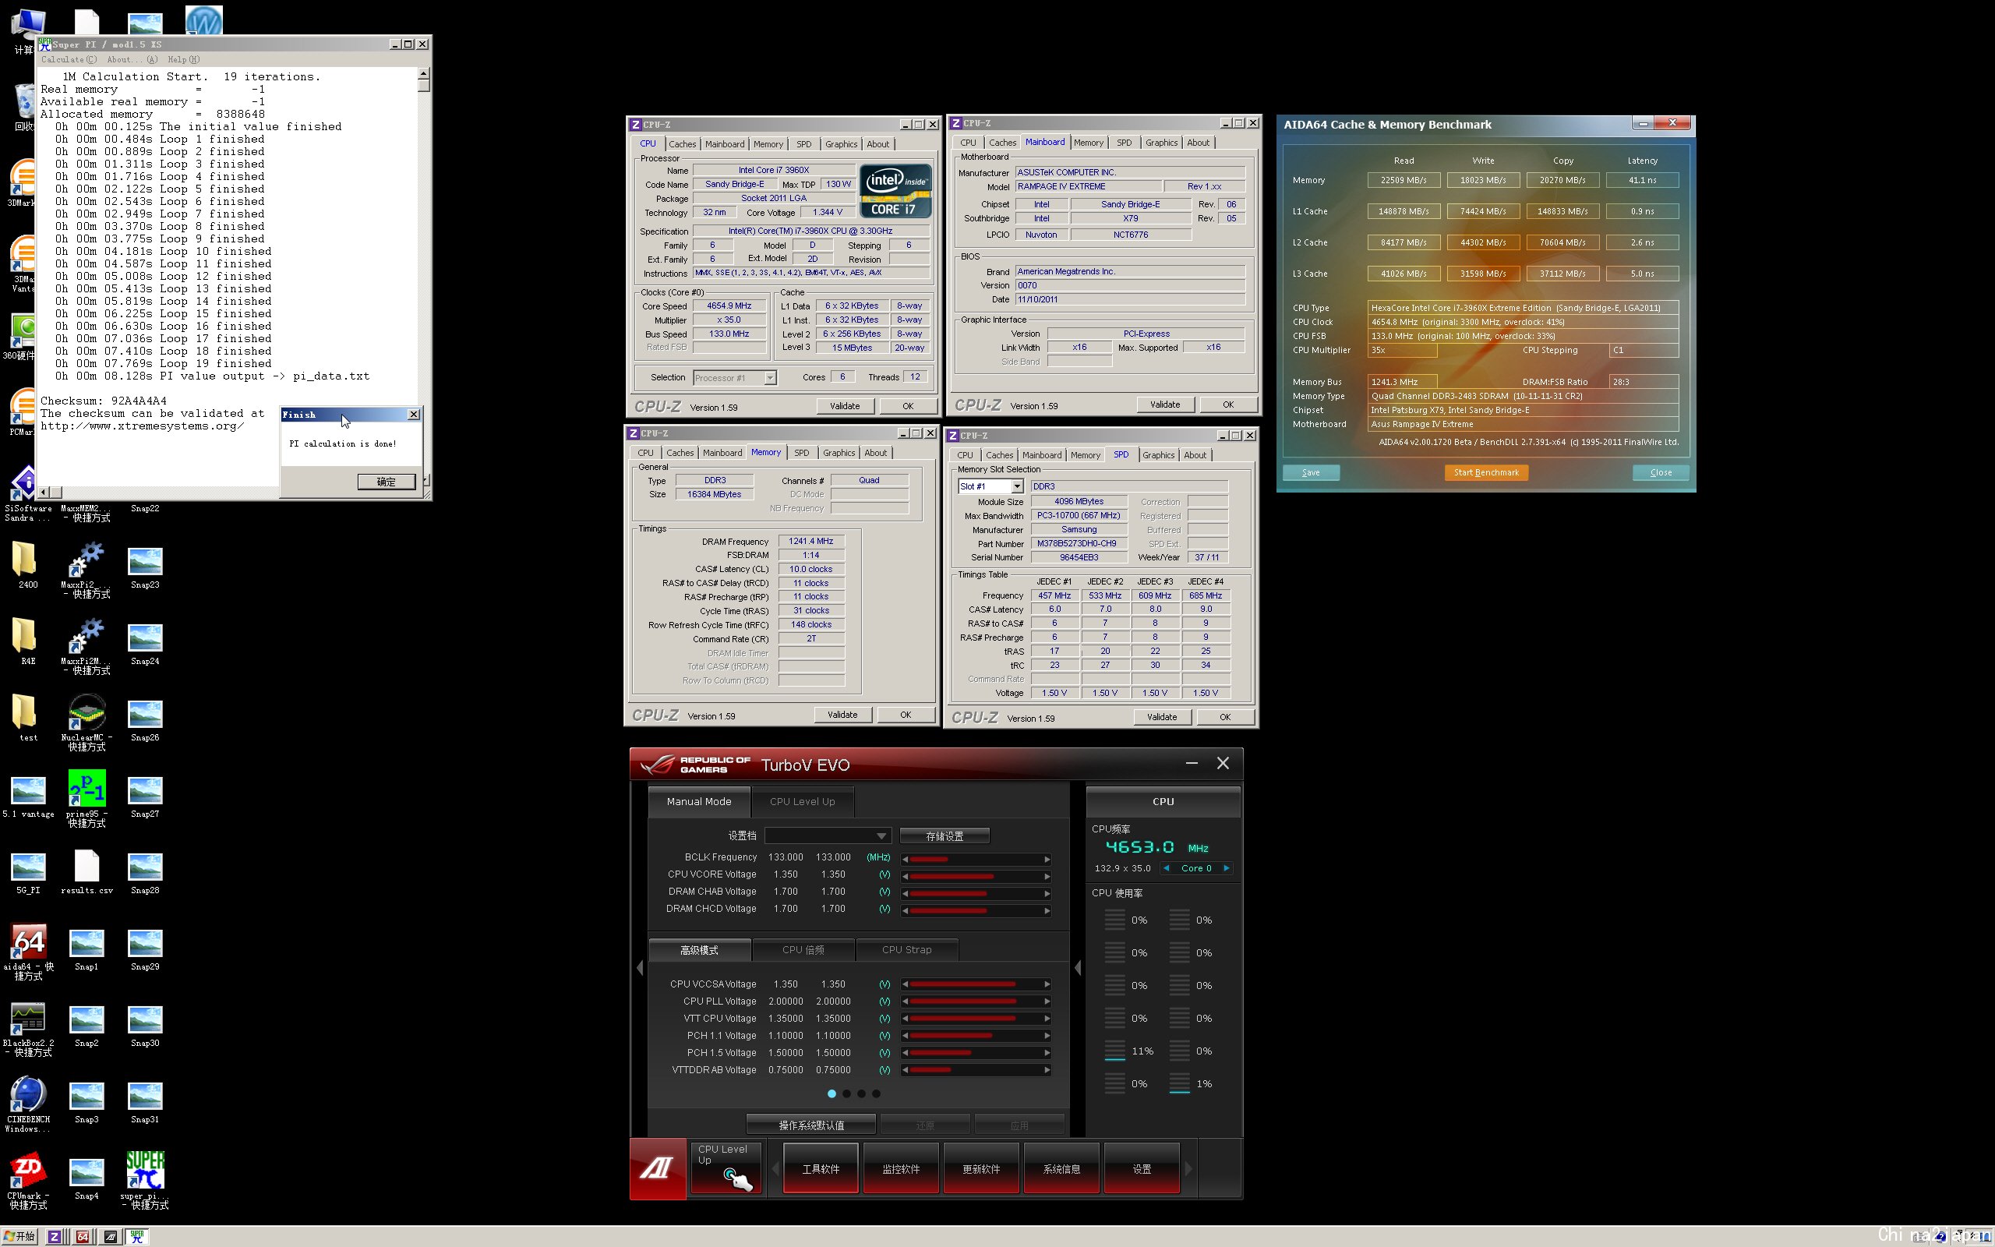Image resolution: width=1995 pixels, height=1247 pixels.
Task: Open the Help menu in Super PI
Action: tap(183, 59)
